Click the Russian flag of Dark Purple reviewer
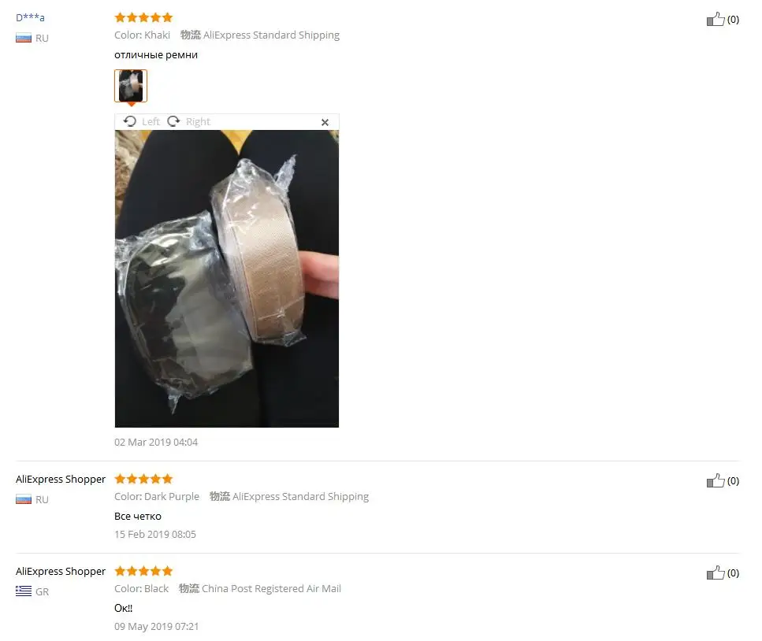The image size is (762, 641). click(24, 499)
